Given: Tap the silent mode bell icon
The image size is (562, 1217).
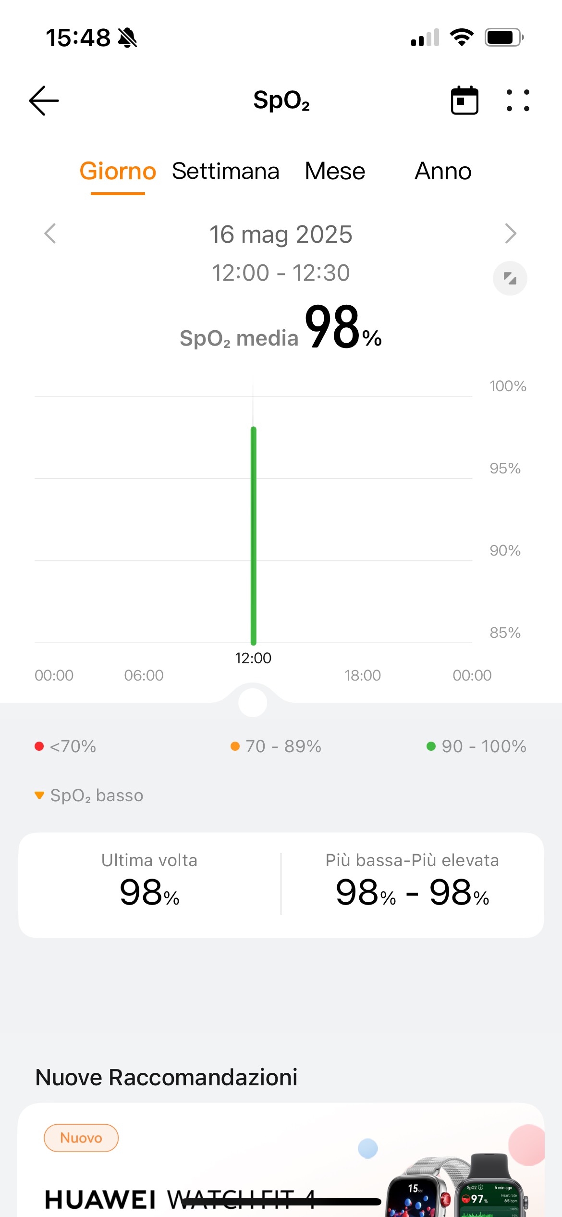Looking at the screenshot, I should (128, 37).
